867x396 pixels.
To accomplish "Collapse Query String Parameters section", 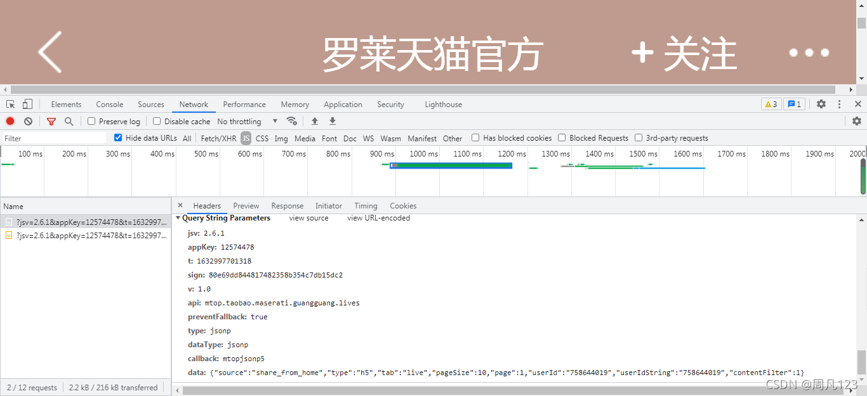I will click(178, 218).
